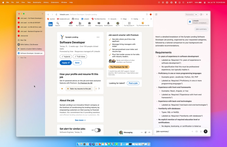Open the GitHub bookmark
Viewport: 227px width, 147px height.
(75, 19)
